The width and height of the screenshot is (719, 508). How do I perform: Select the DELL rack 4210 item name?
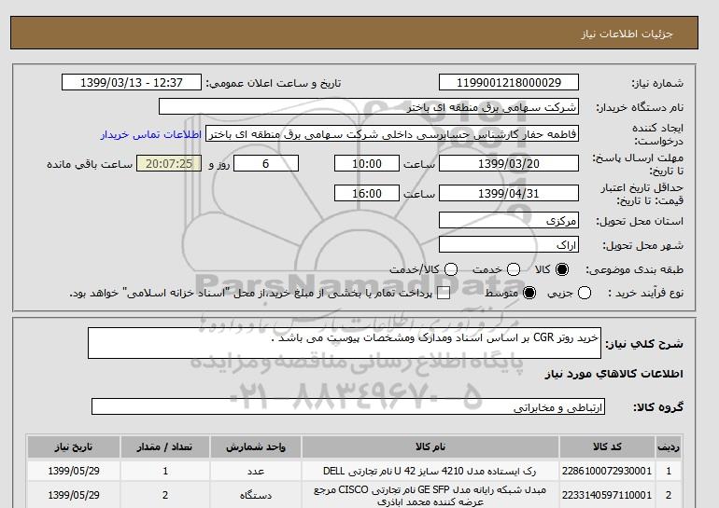[430, 471]
